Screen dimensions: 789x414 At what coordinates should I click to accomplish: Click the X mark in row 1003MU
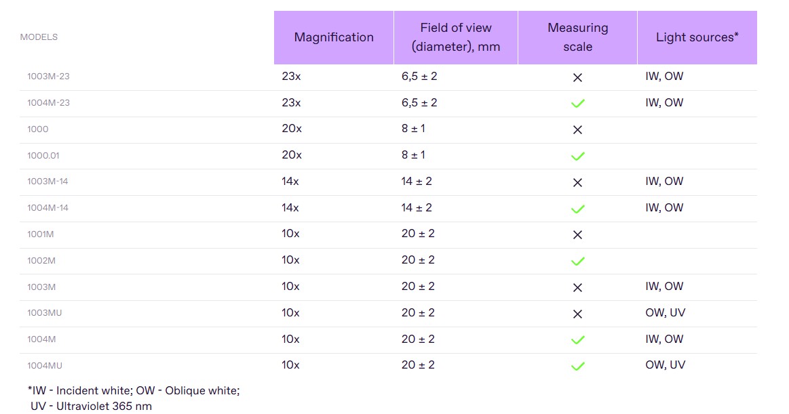pyautogui.click(x=577, y=314)
